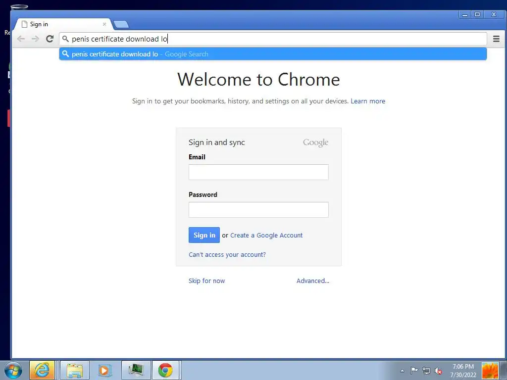
Task: Open the Advanced... link
Action: pos(313,281)
